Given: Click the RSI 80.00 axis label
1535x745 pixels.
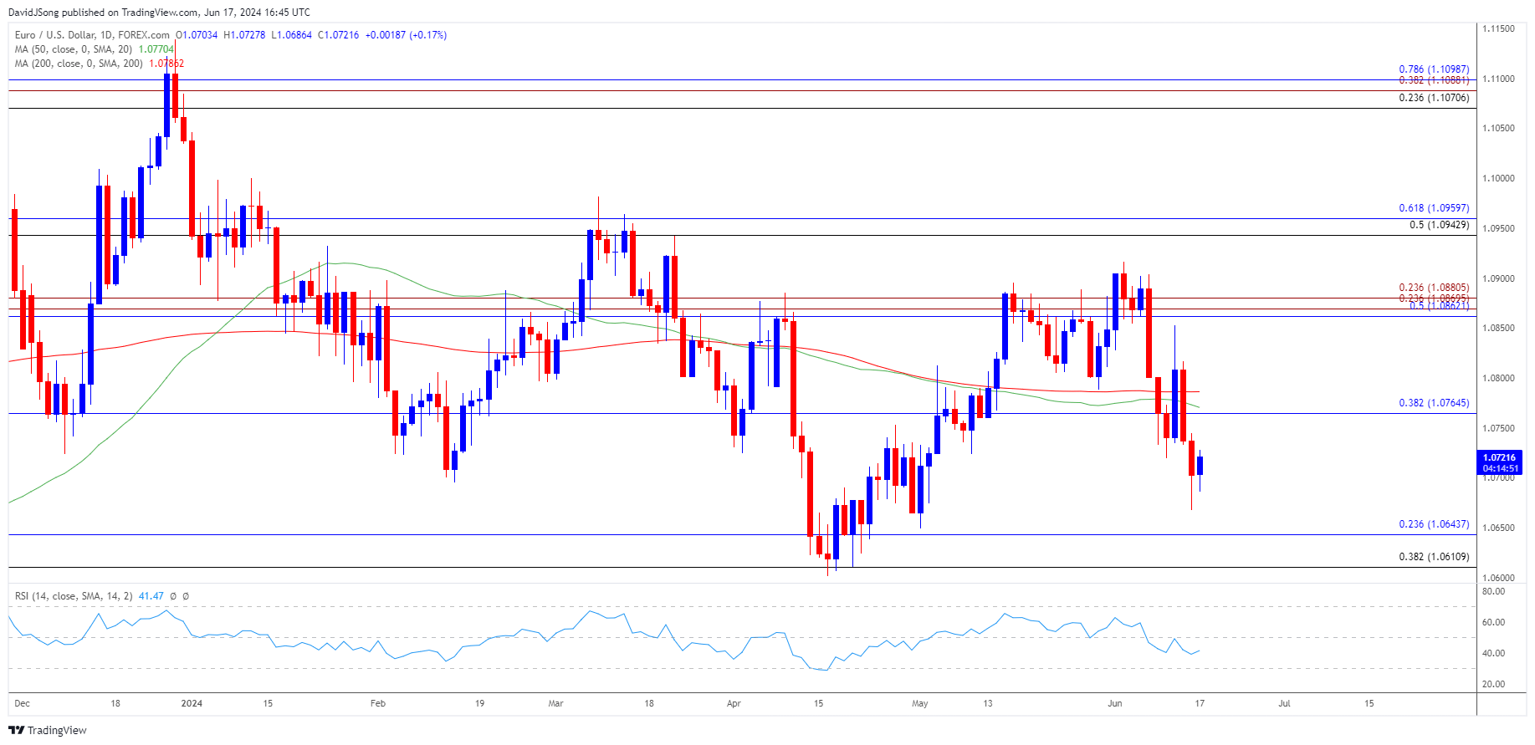Looking at the screenshot, I should (1493, 591).
